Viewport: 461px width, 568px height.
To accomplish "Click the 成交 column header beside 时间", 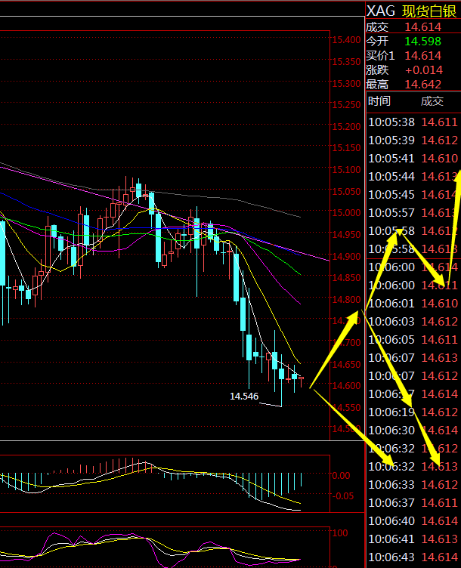I will click(x=432, y=101).
